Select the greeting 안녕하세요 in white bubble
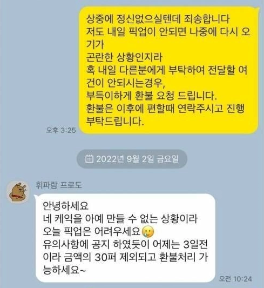The width and height of the screenshot is (264, 288). [x=66, y=206]
